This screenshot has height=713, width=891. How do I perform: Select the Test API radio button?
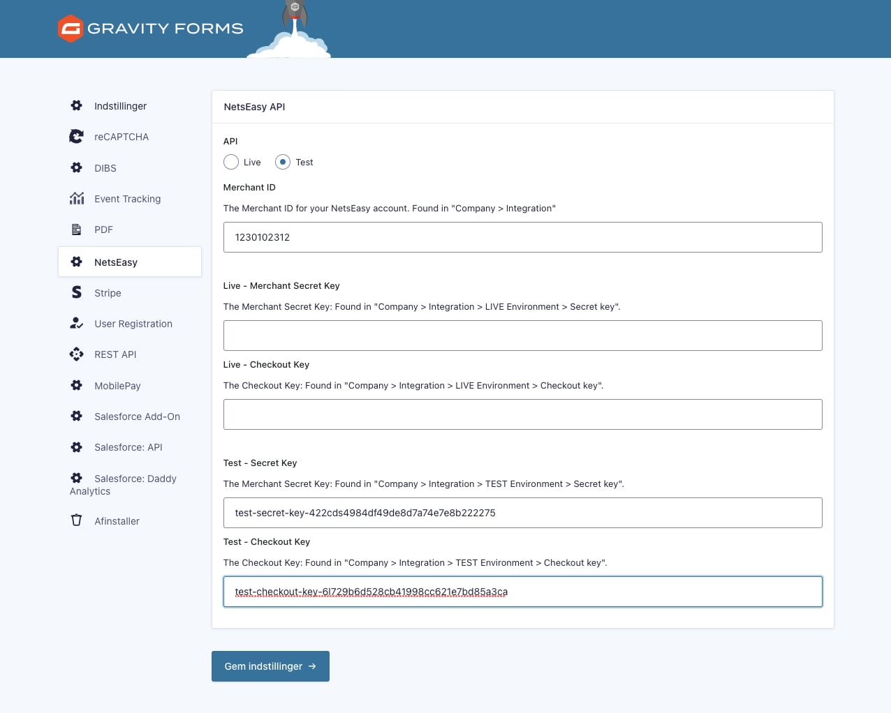point(283,162)
